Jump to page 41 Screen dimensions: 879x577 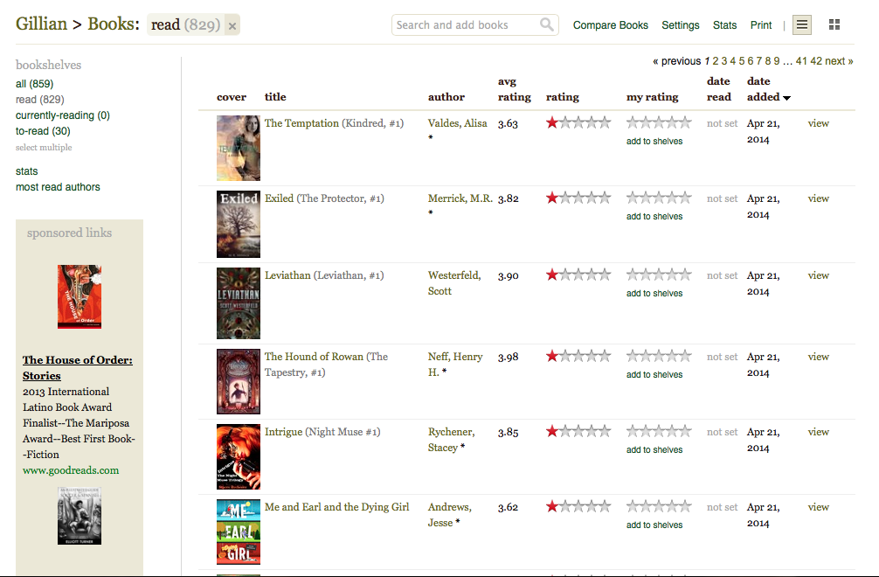tap(801, 61)
